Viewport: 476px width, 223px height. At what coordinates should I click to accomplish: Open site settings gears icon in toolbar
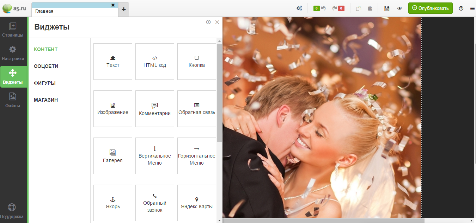[299, 8]
